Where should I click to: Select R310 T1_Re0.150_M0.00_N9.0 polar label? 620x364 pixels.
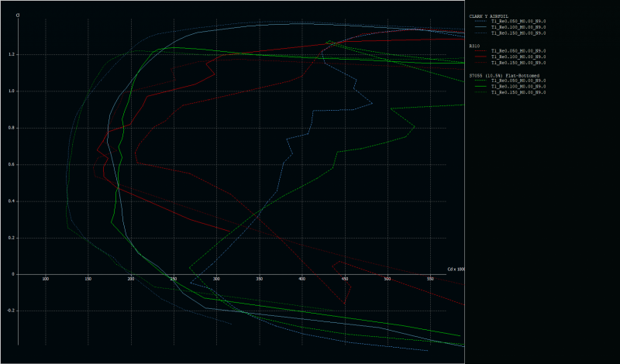pyautogui.click(x=518, y=63)
